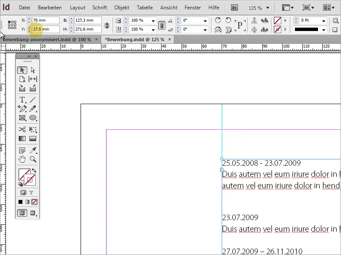Open arrange documents dropdown
This screenshot has width=341, height=255.
click(x=329, y=8)
